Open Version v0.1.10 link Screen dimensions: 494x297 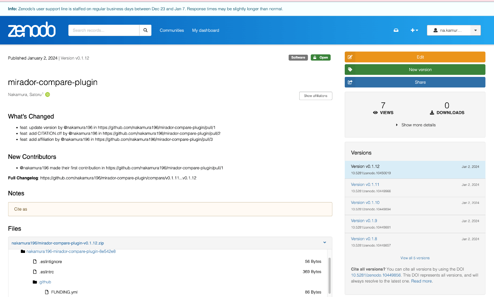[365, 202]
